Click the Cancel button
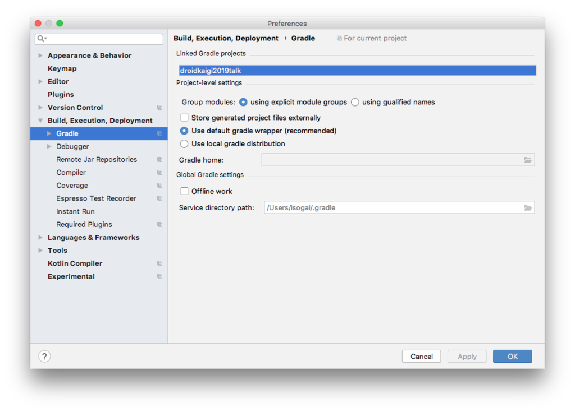 (x=421, y=357)
